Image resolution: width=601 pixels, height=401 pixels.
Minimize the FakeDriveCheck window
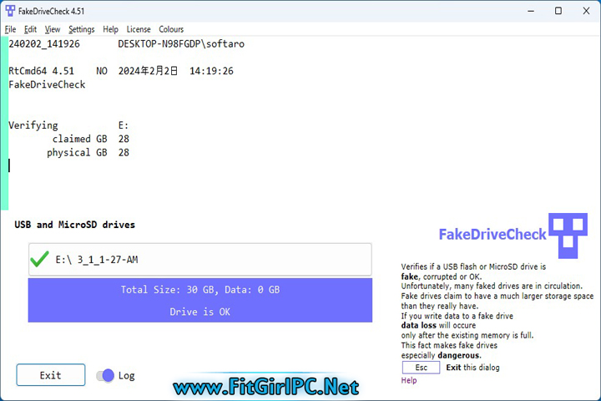(x=534, y=11)
